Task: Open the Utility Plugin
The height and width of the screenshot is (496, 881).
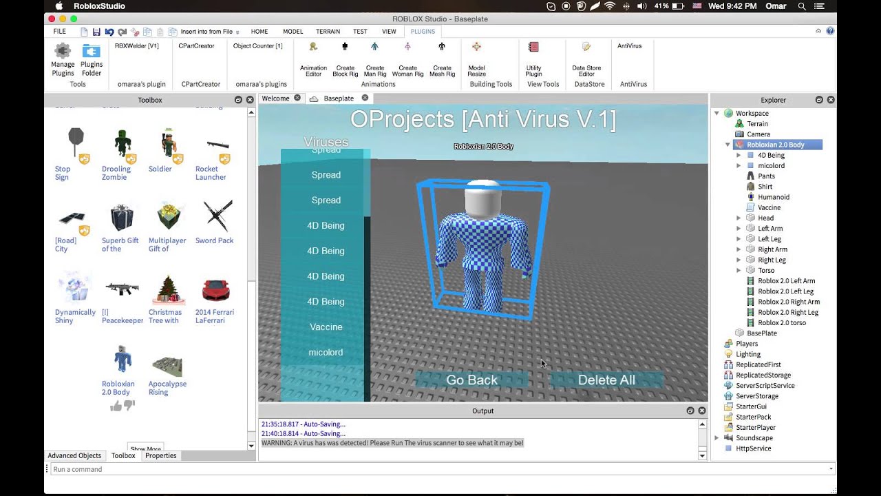Action: pyautogui.click(x=533, y=59)
